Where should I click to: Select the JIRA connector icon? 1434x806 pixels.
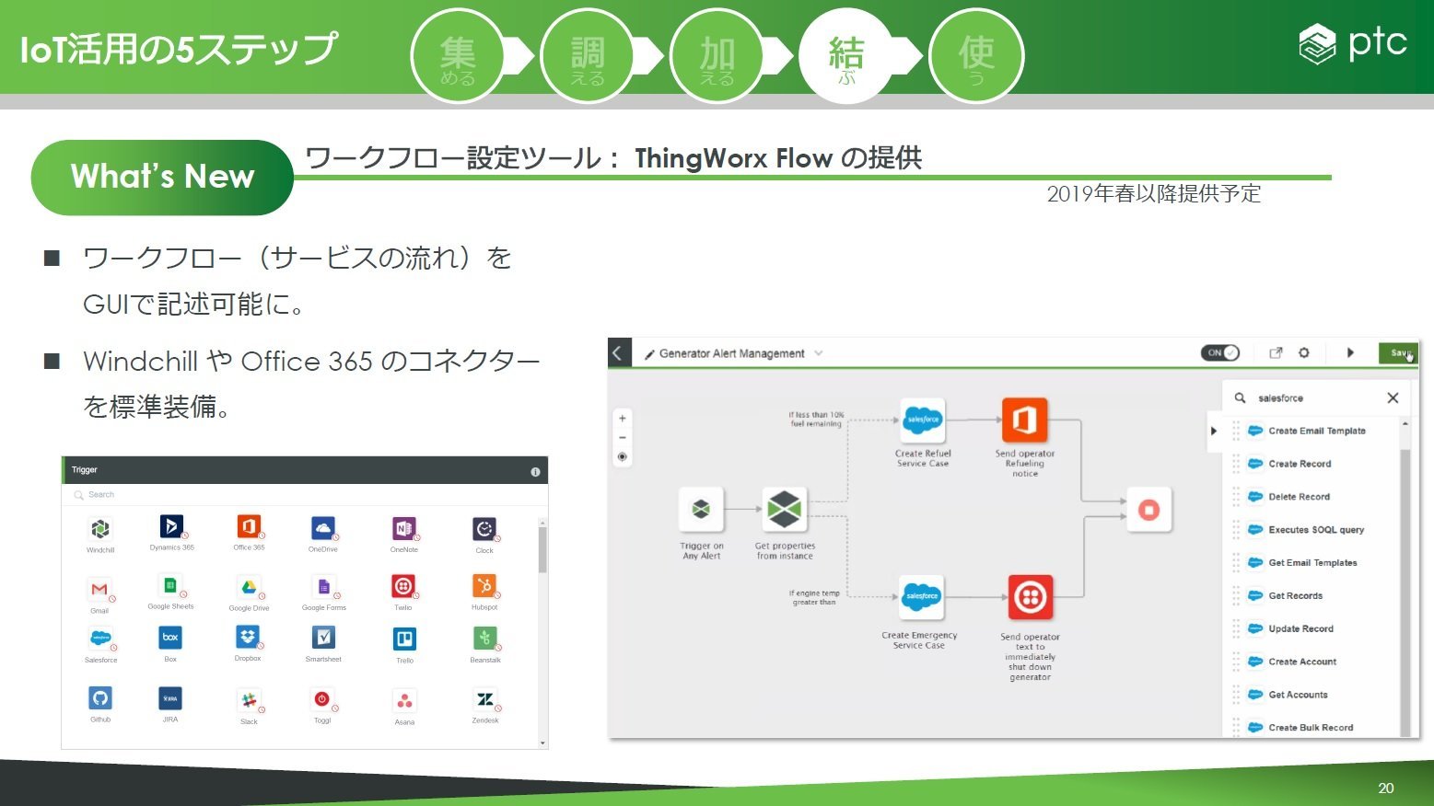(170, 698)
